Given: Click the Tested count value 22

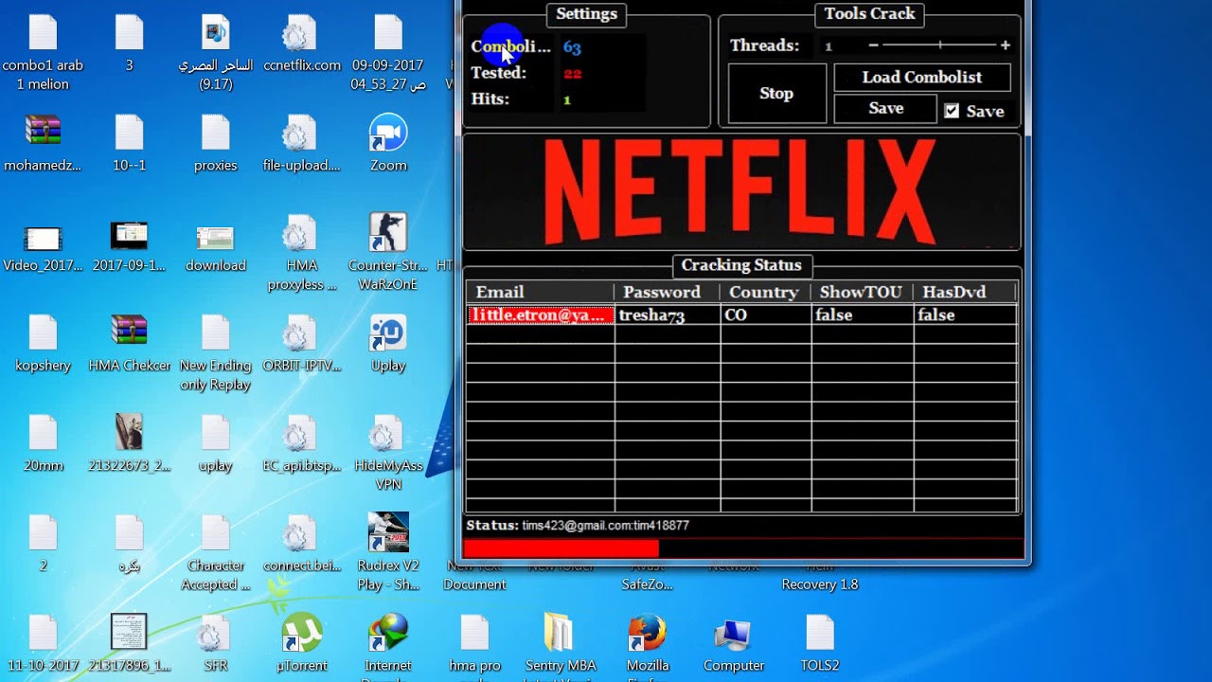Looking at the screenshot, I should point(572,73).
